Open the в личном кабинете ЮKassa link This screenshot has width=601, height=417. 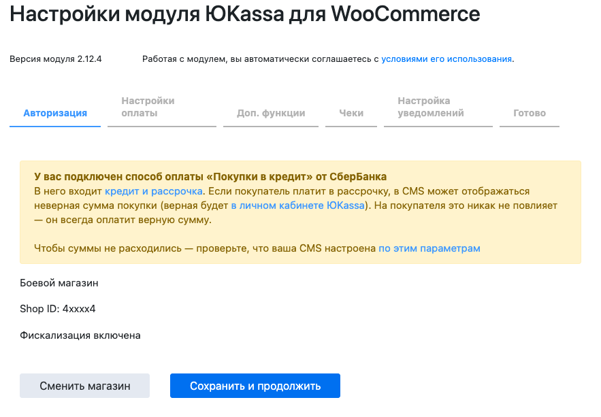coord(298,205)
